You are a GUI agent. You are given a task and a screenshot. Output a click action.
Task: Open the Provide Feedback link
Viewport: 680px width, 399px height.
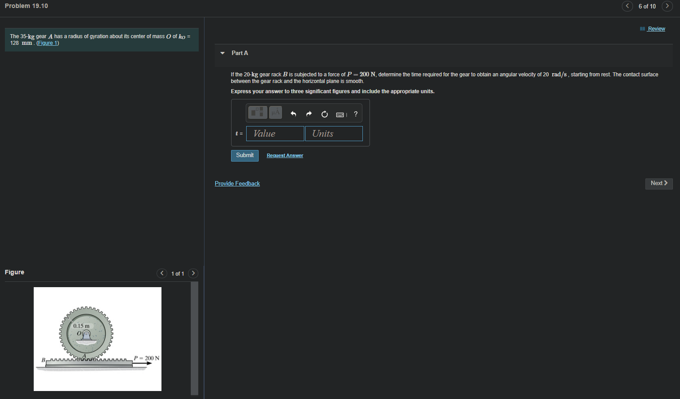[237, 183]
